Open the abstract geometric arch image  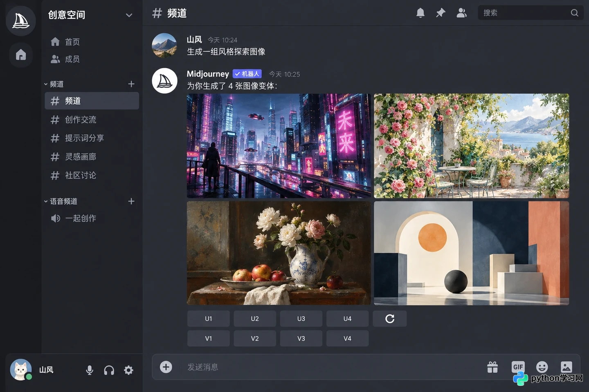click(472, 253)
